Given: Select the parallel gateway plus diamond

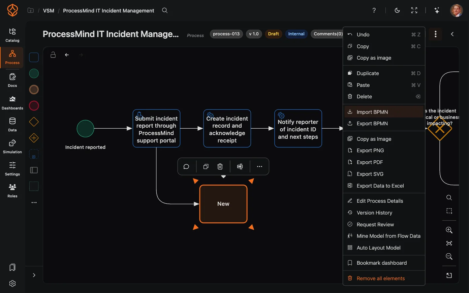Looking at the screenshot, I should (34, 138).
